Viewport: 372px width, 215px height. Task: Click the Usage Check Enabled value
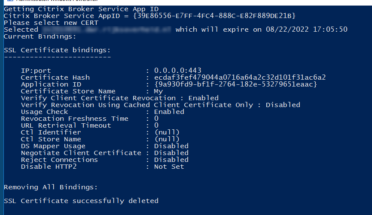pyautogui.click(x=169, y=112)
